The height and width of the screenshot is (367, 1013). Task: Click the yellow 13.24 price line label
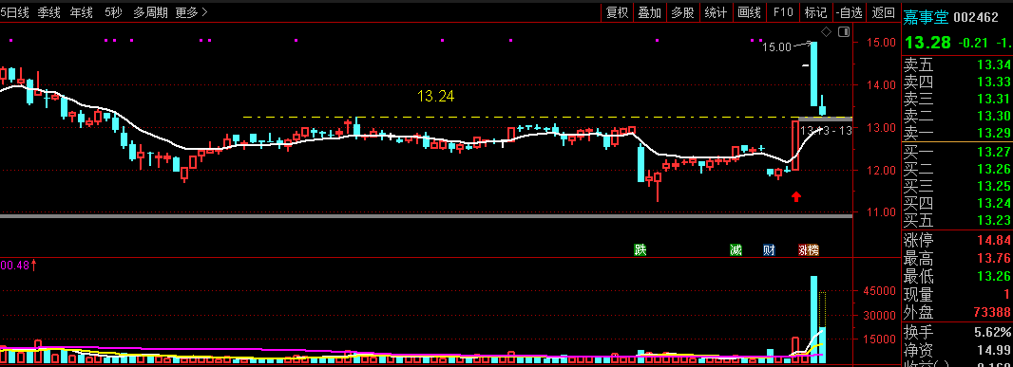[435, 97]
